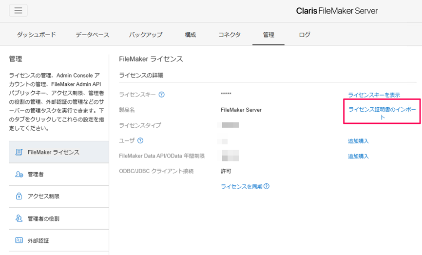Select 管理者の役割 in the sidebar
Screen dimensions: 422x255
click(x=59, y=218)
